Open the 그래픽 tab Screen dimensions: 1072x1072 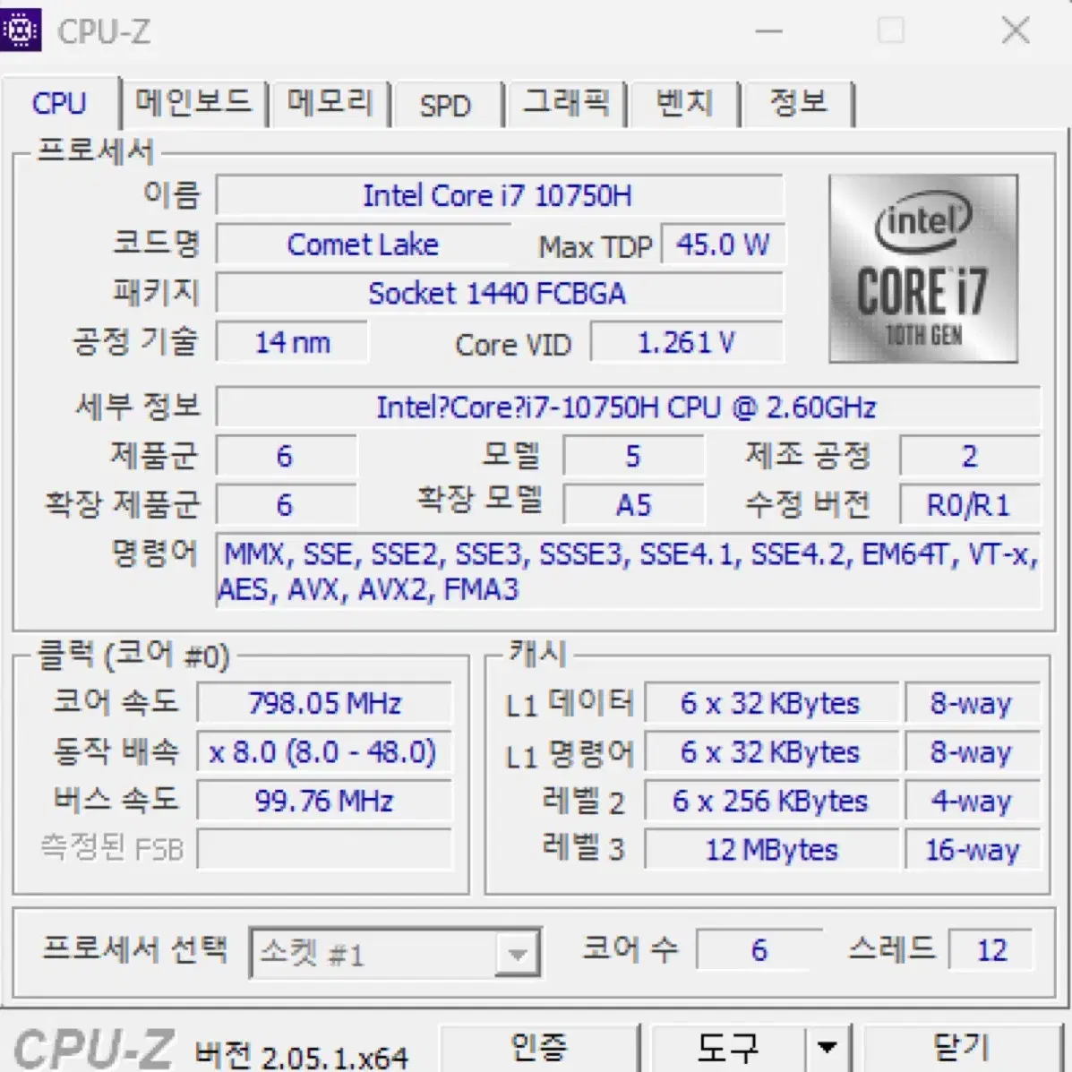tap(566, 103)
